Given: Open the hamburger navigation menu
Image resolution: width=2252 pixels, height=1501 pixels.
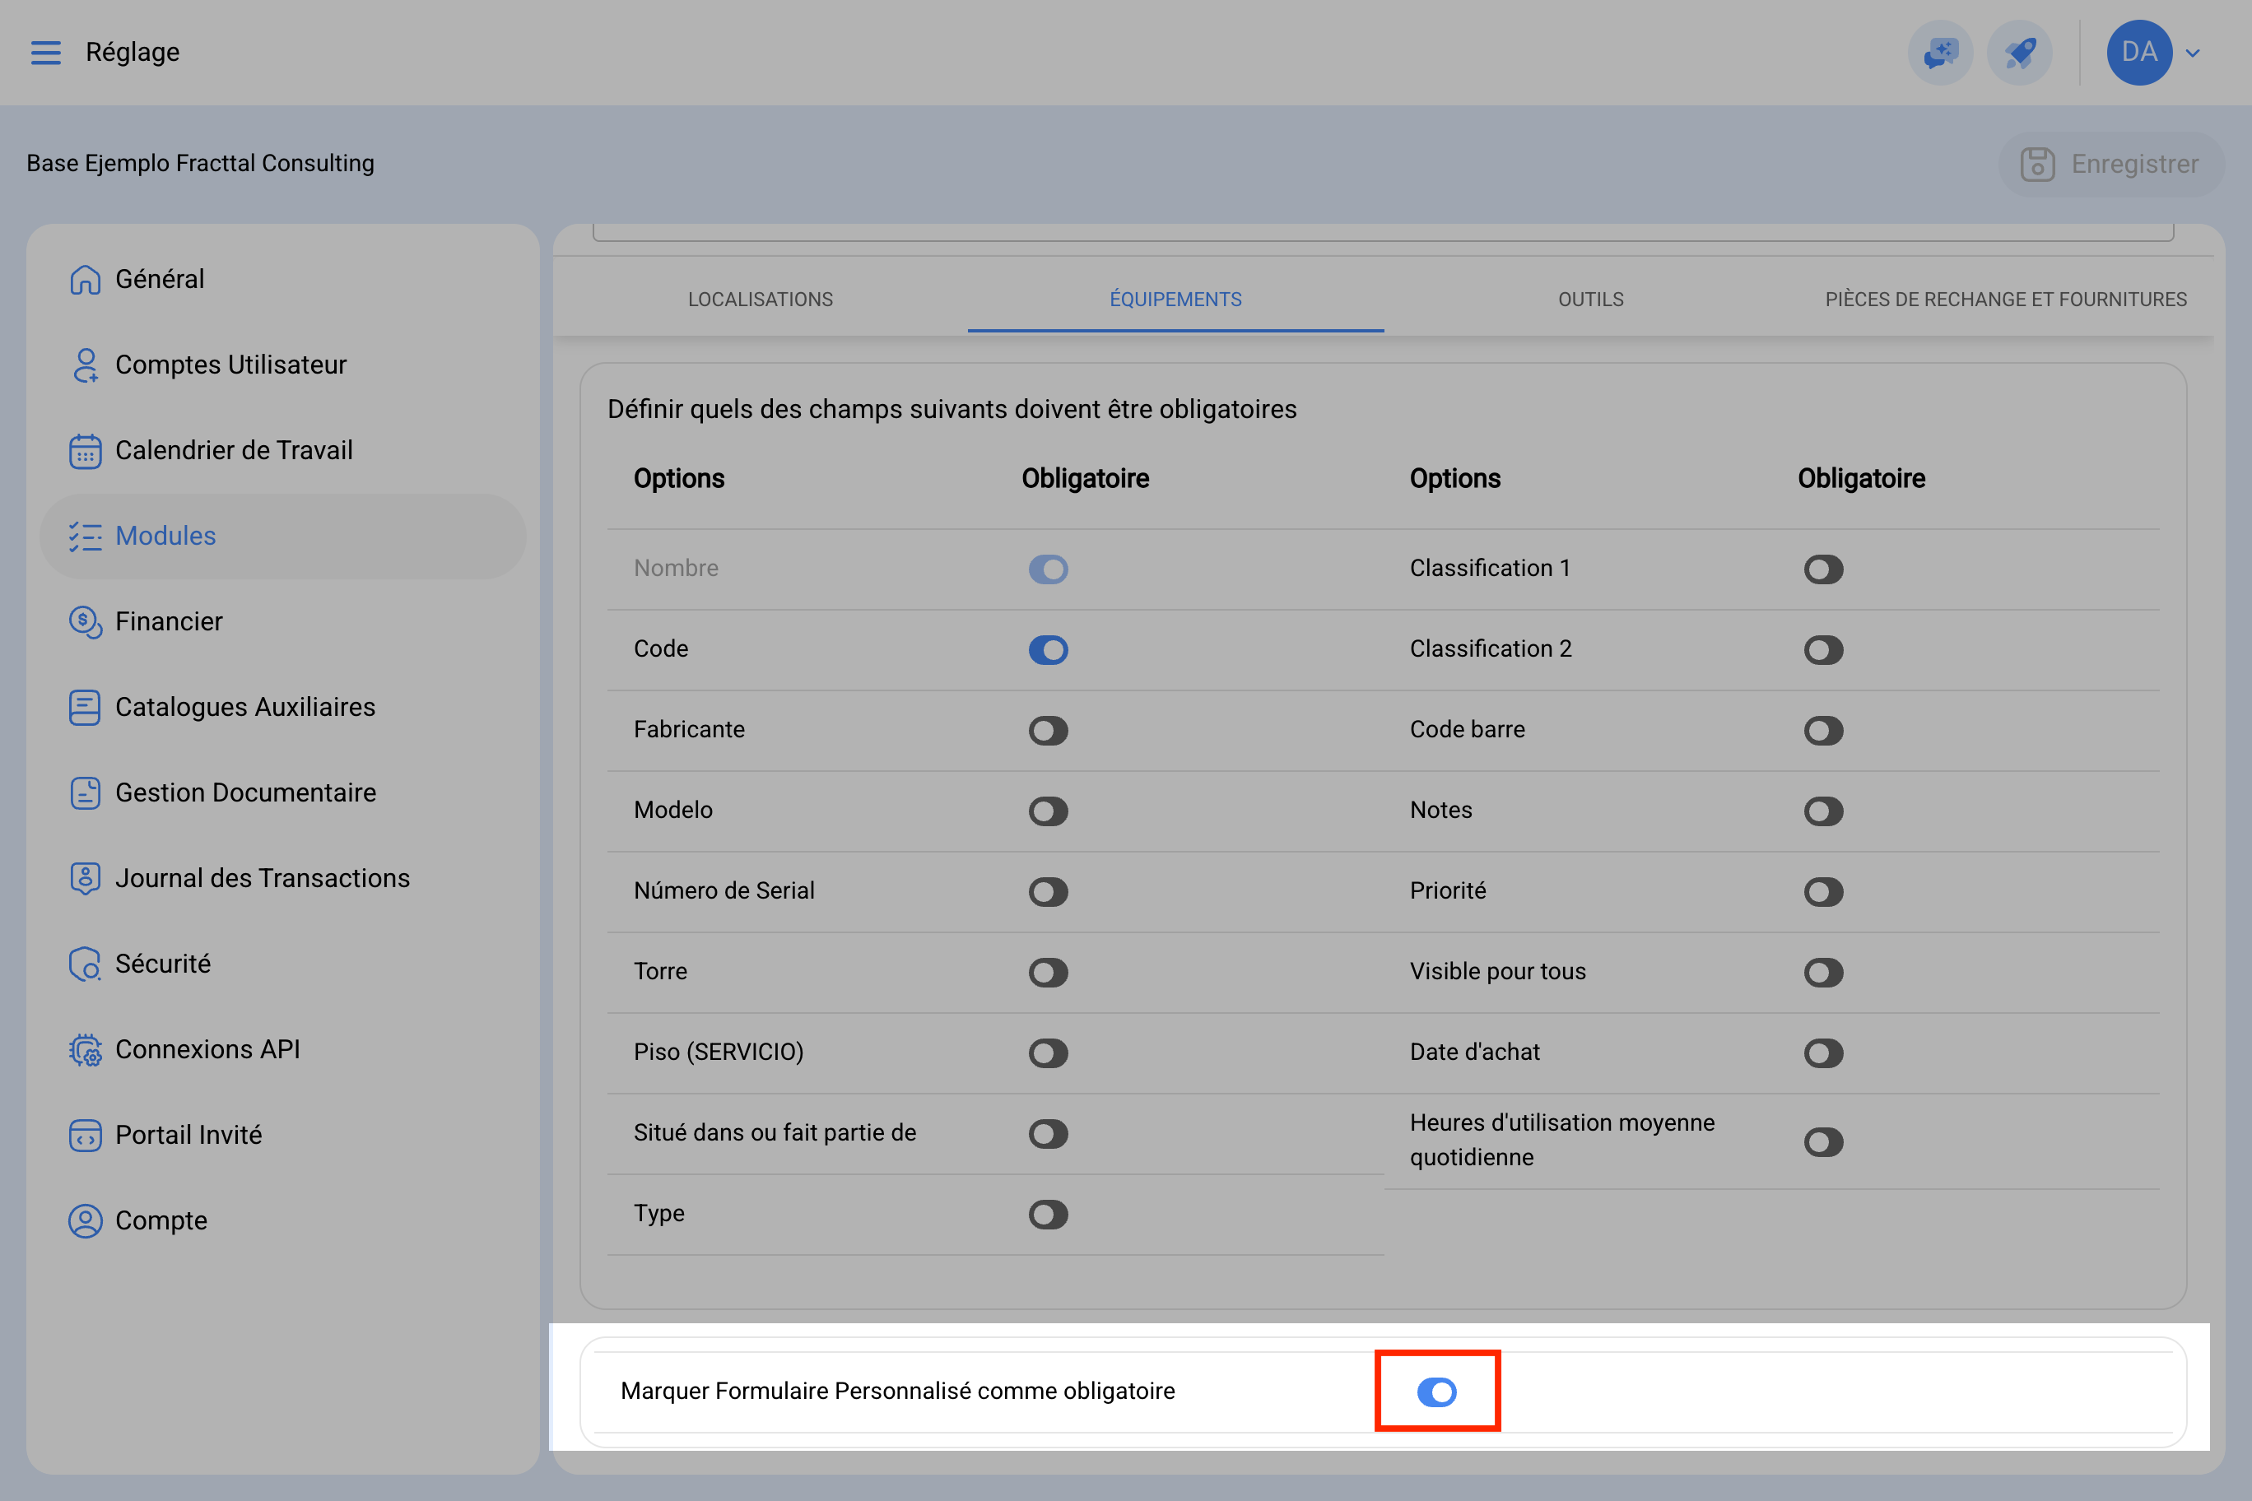Looking at the screenshot, I should pyautogui.click(x=46, y=52).
